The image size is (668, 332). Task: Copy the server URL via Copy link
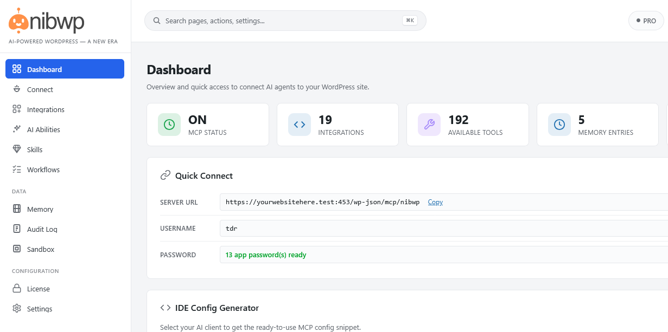pyautogui.click(x=435, y=202)
